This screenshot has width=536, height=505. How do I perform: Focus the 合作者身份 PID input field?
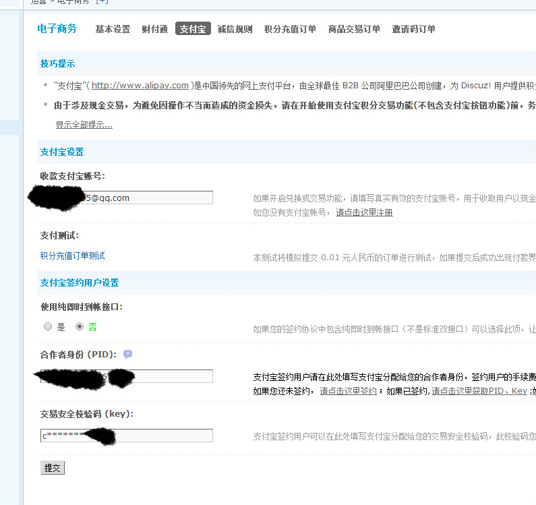coord(127,376)
